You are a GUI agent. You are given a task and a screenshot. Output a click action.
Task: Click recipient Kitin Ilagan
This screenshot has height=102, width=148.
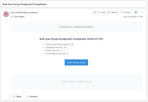click(x=19, y=17)
